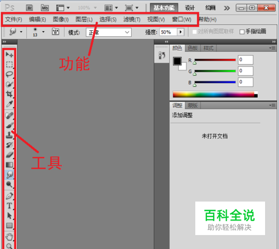Enable the 手指绘画 checkbox
This screenshot has width=279, height=249.
242,32
